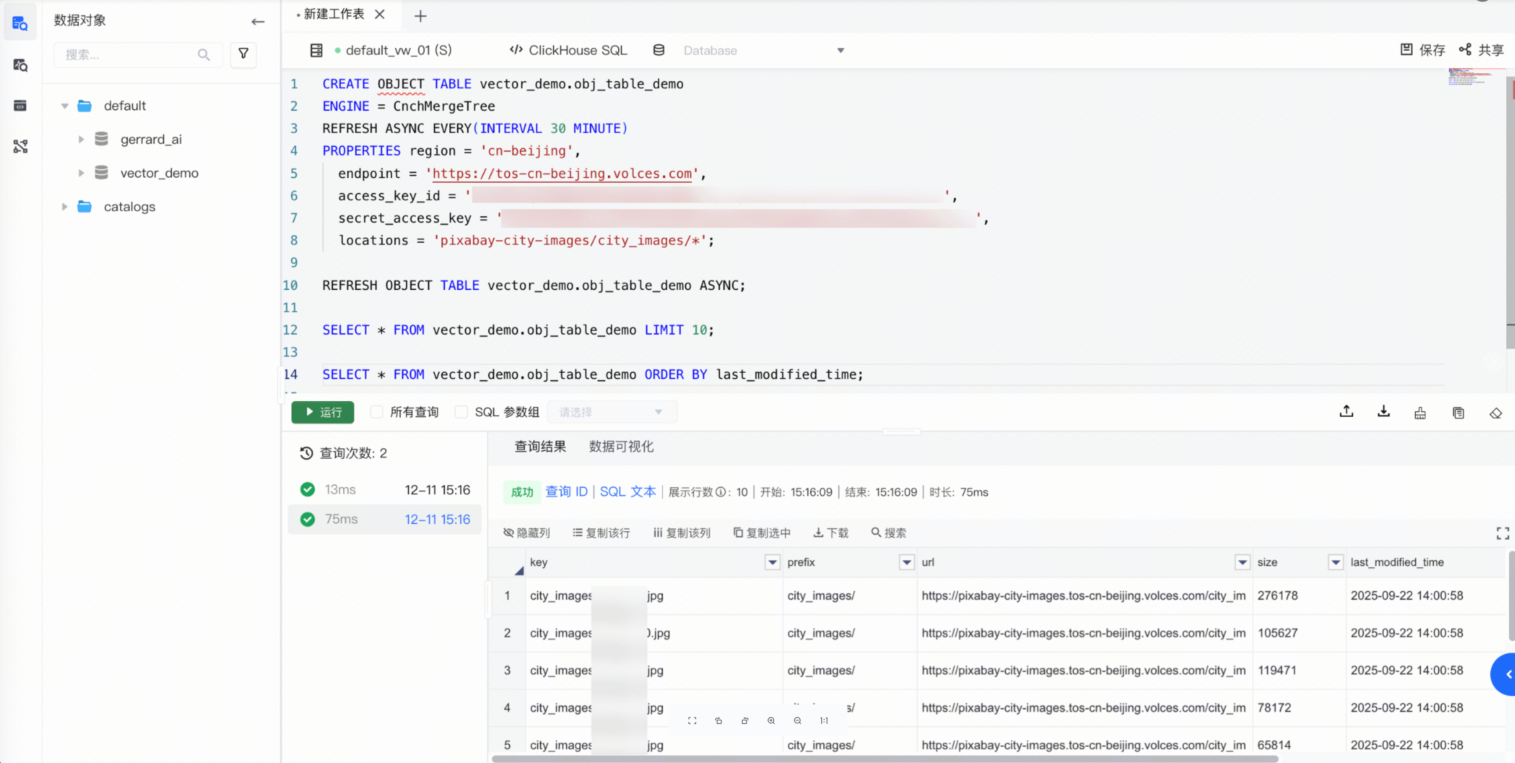Image resolution: width=1515 pixels, height=763 pixels.
Task: Switch to the 数据可视化 tab
Action: [621, 447]
